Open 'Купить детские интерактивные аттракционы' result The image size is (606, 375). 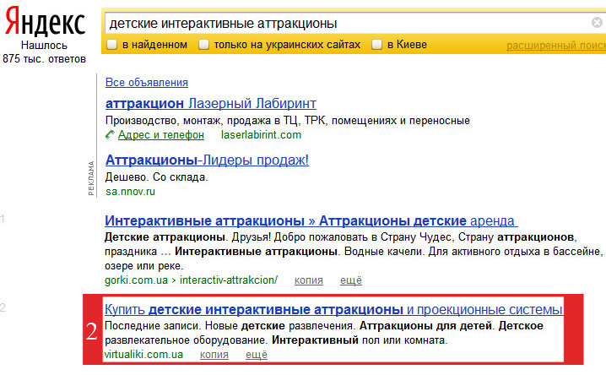click(333, 310)
